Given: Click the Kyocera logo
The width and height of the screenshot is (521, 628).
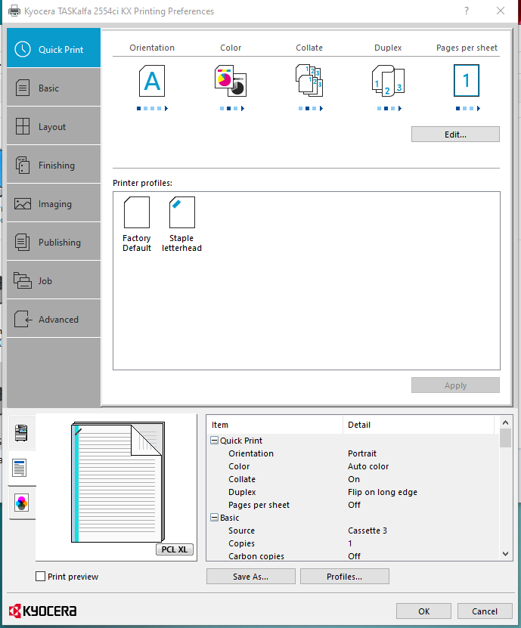Looking at the screenshot, I should 42,611.
